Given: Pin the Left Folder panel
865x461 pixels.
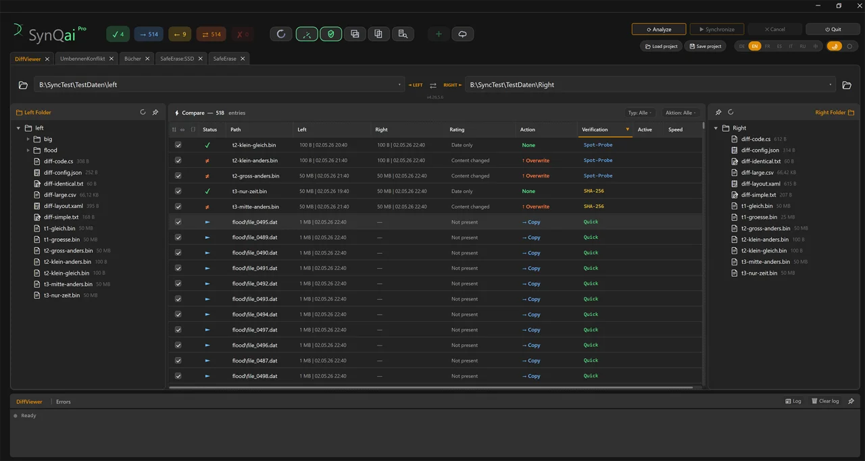Looking at the screenshot, I should click(155, 112).
